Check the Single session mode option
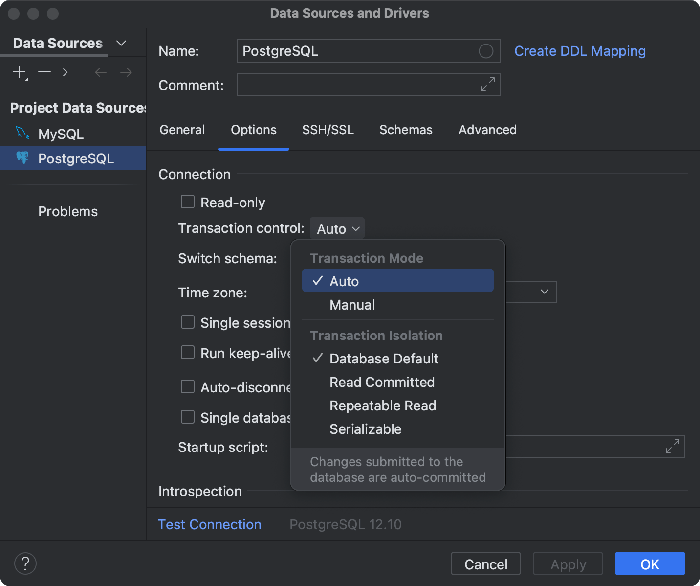The width and height of the screenshot is (700, 586). [x=187, y=322]
